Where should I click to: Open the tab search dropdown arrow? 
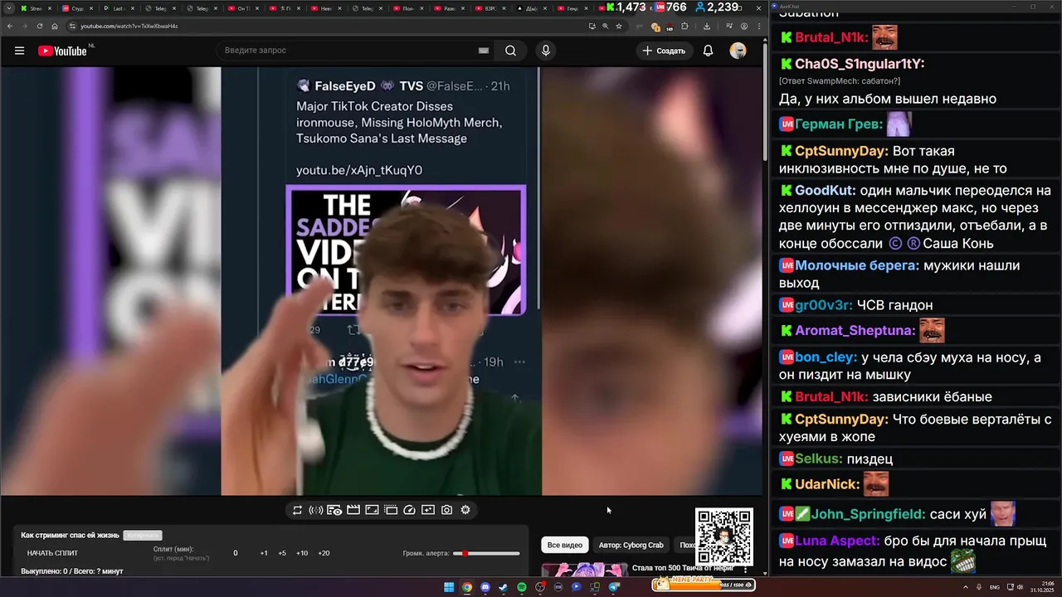click(x=8, y=8)
